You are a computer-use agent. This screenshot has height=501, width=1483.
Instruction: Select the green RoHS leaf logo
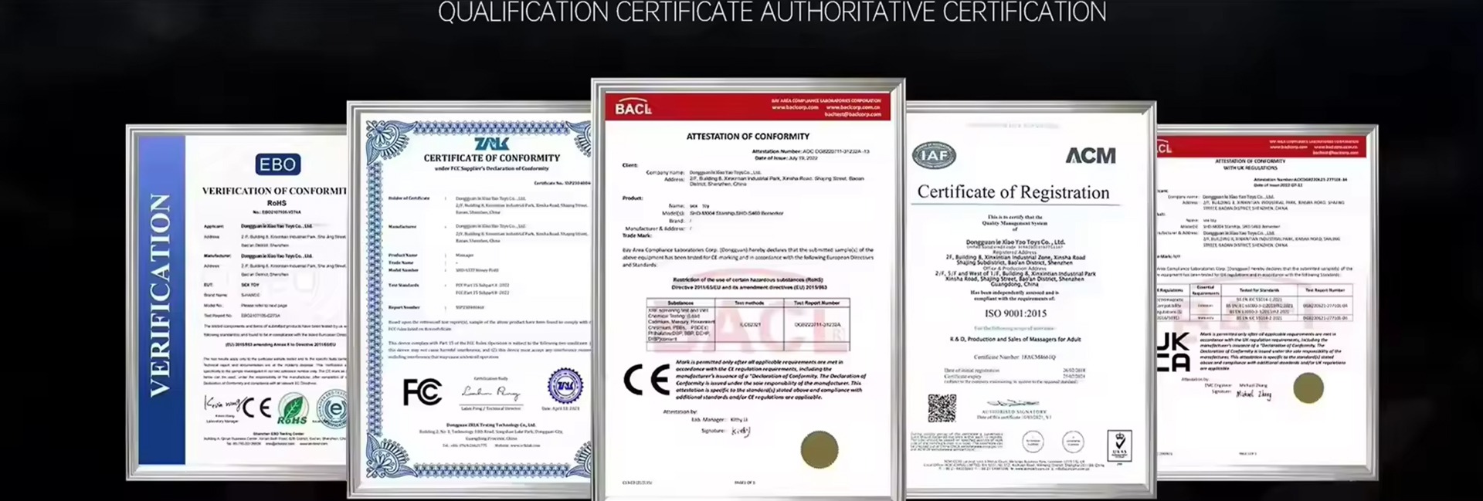click(293, 409)
